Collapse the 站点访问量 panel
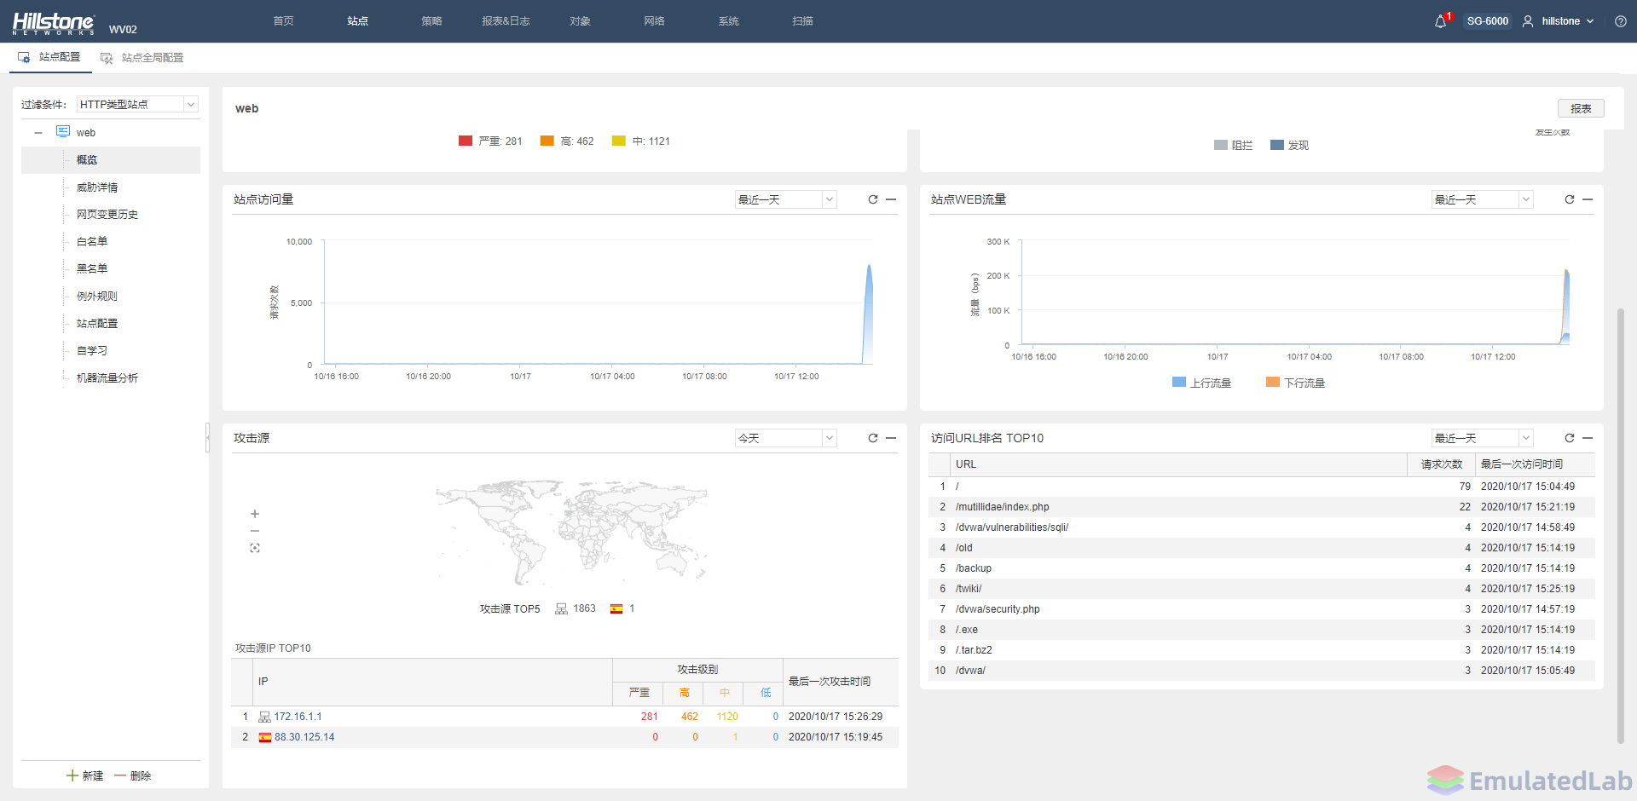Image resolution: width=1637 pixels, height=801 pixels. pyautogui.click(x=891, y=199)
